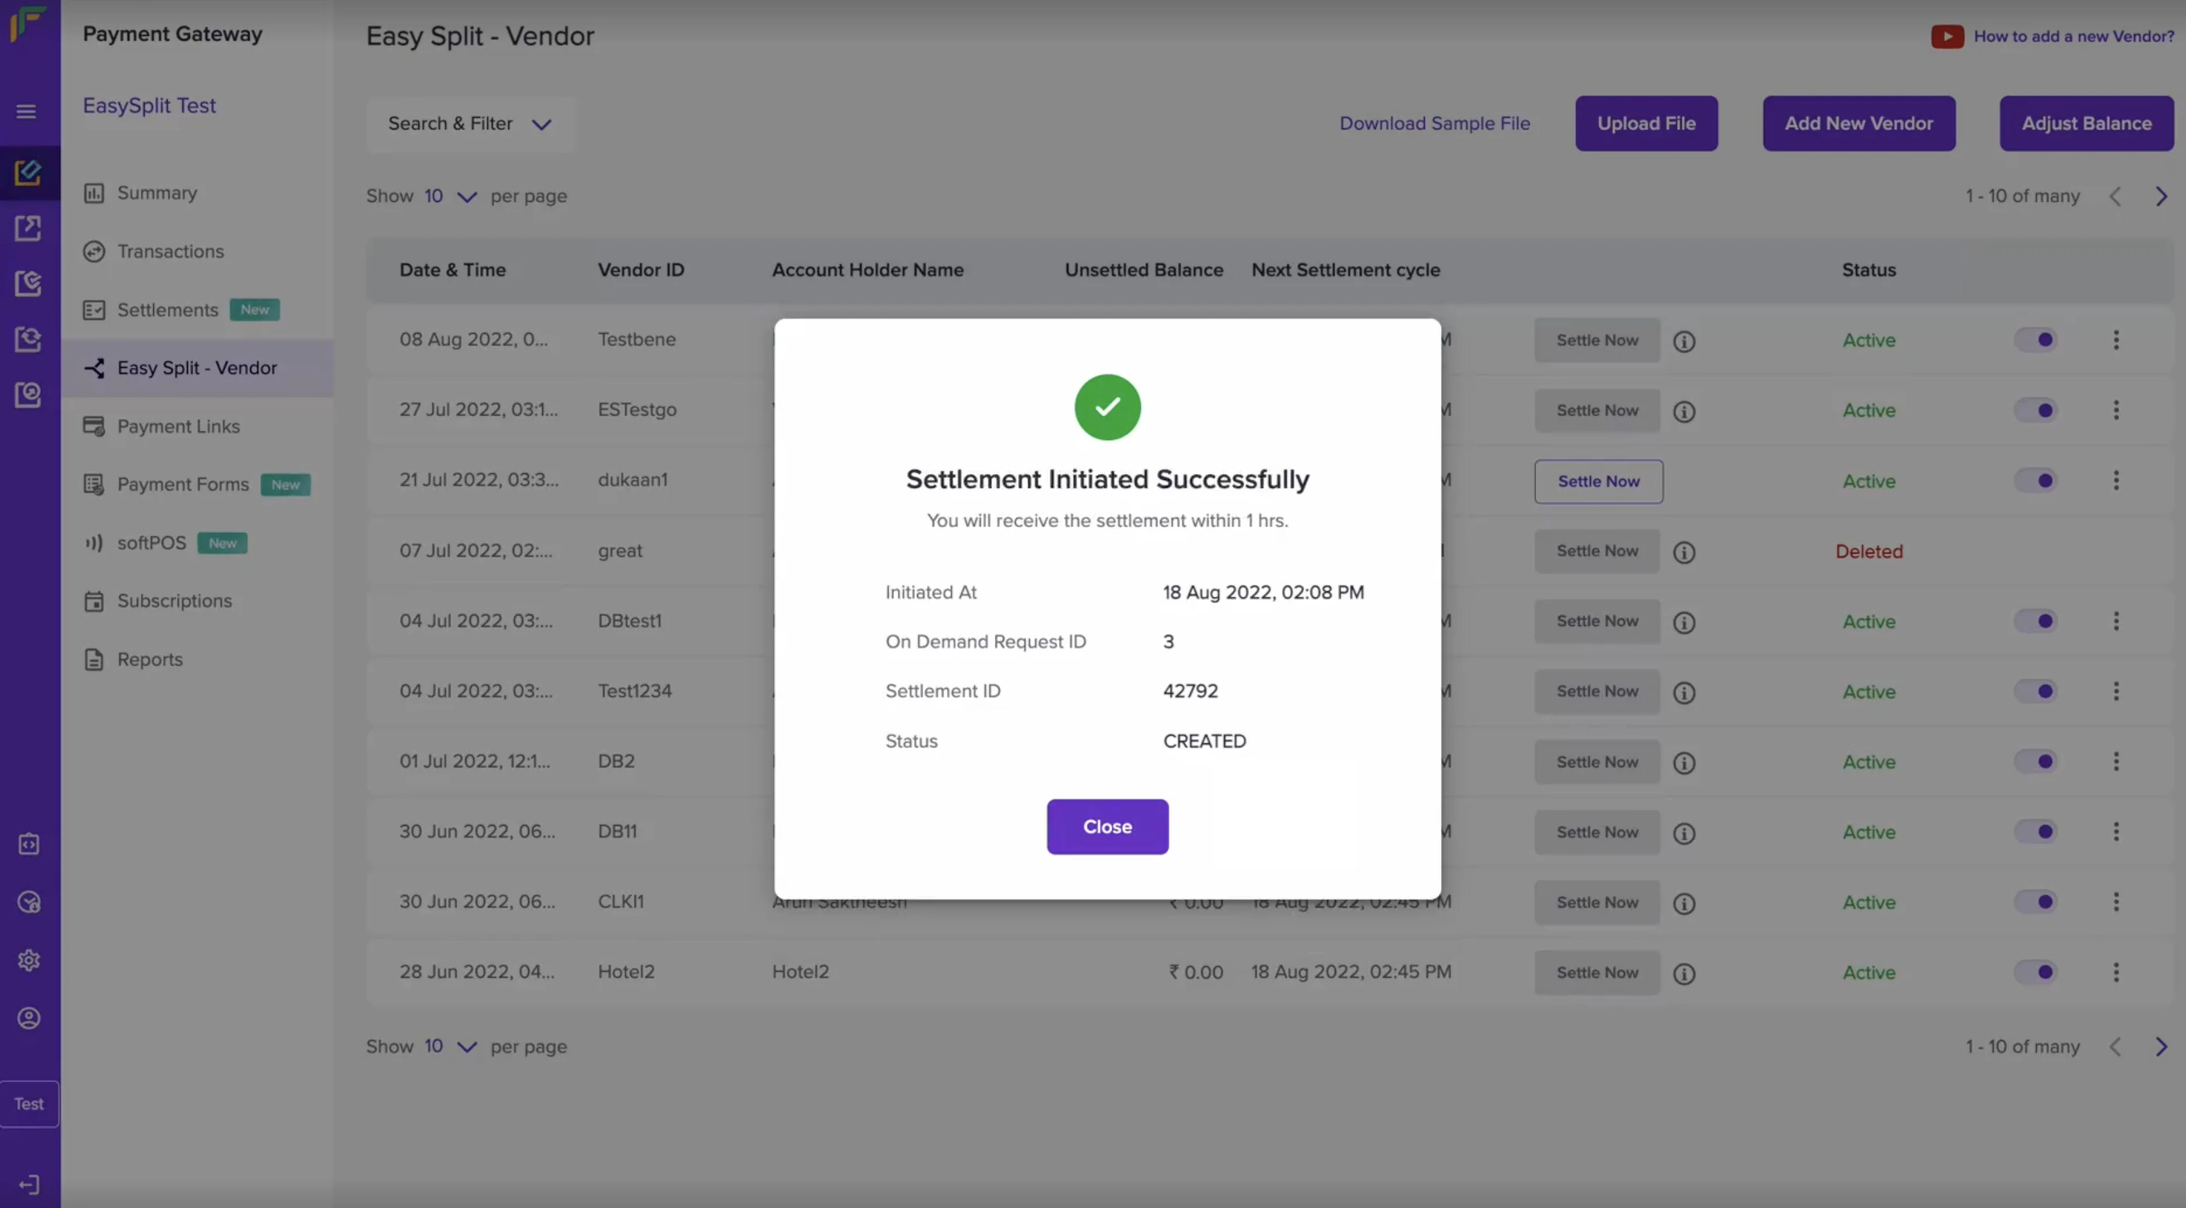Viewport: 2186px width, 1208px height.
Task: Toggle the Active switch for dukaan1 vendor
Action: [2035, 481]
